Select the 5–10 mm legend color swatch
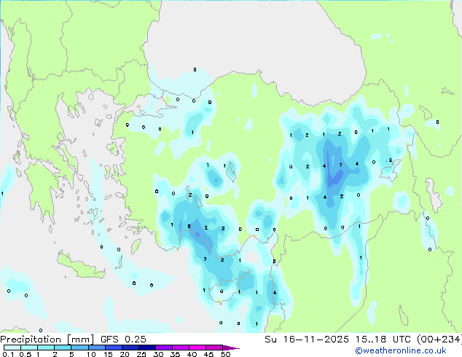This screenshot has width=462, height=357. tap(79, 348)
